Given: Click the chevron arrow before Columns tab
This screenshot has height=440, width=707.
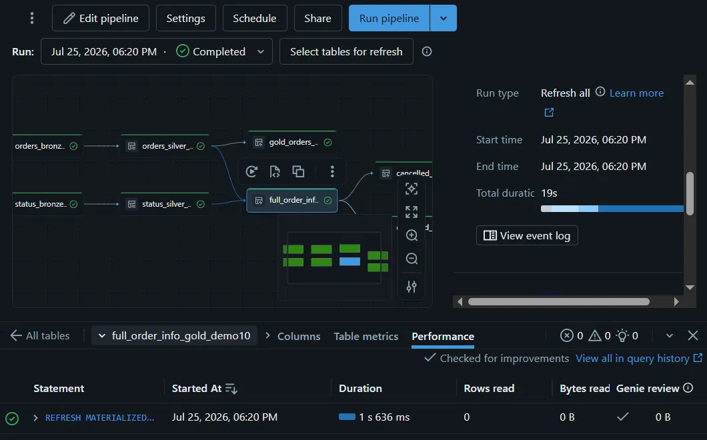Looking at the screenshot, I should point(267,335).
